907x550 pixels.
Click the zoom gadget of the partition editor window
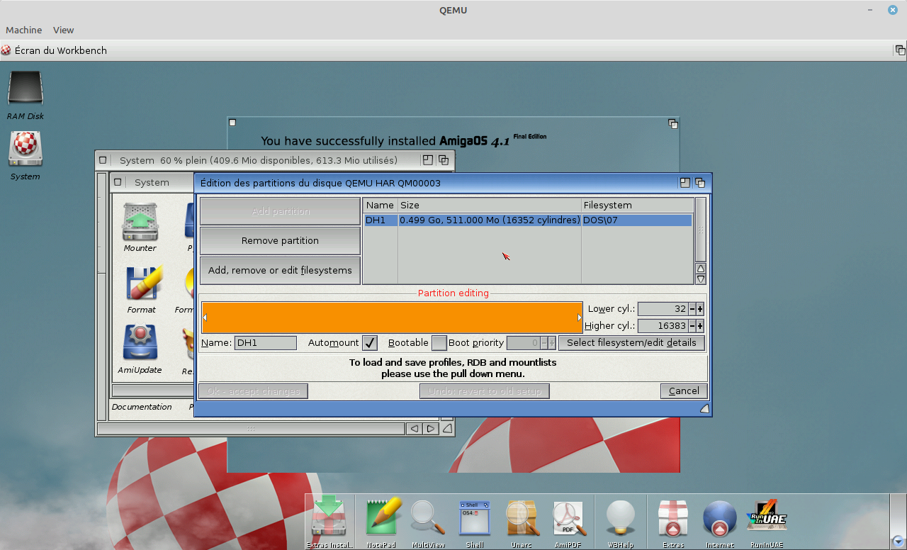point(685,182)
